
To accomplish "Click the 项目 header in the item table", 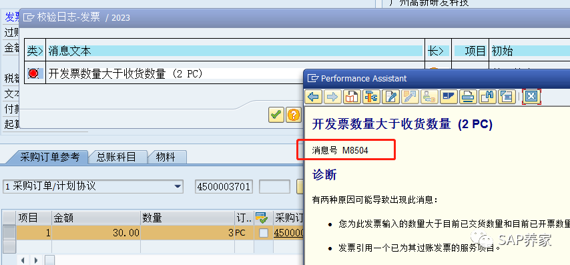I will (34, 218).
